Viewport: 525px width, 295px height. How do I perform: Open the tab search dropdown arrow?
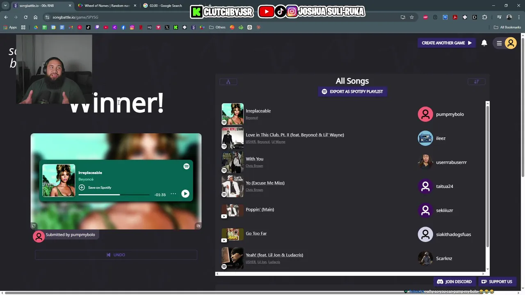pos(5,6)
